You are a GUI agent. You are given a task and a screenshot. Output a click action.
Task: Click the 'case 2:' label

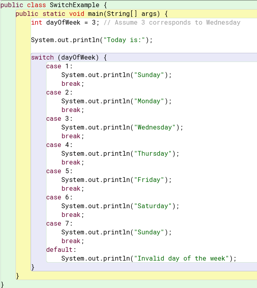point(59,93)
